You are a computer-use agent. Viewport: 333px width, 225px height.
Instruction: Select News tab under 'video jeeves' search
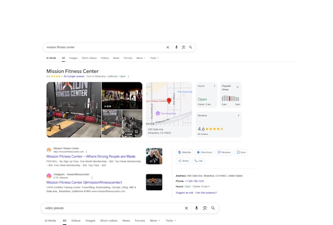click(126, 221)
